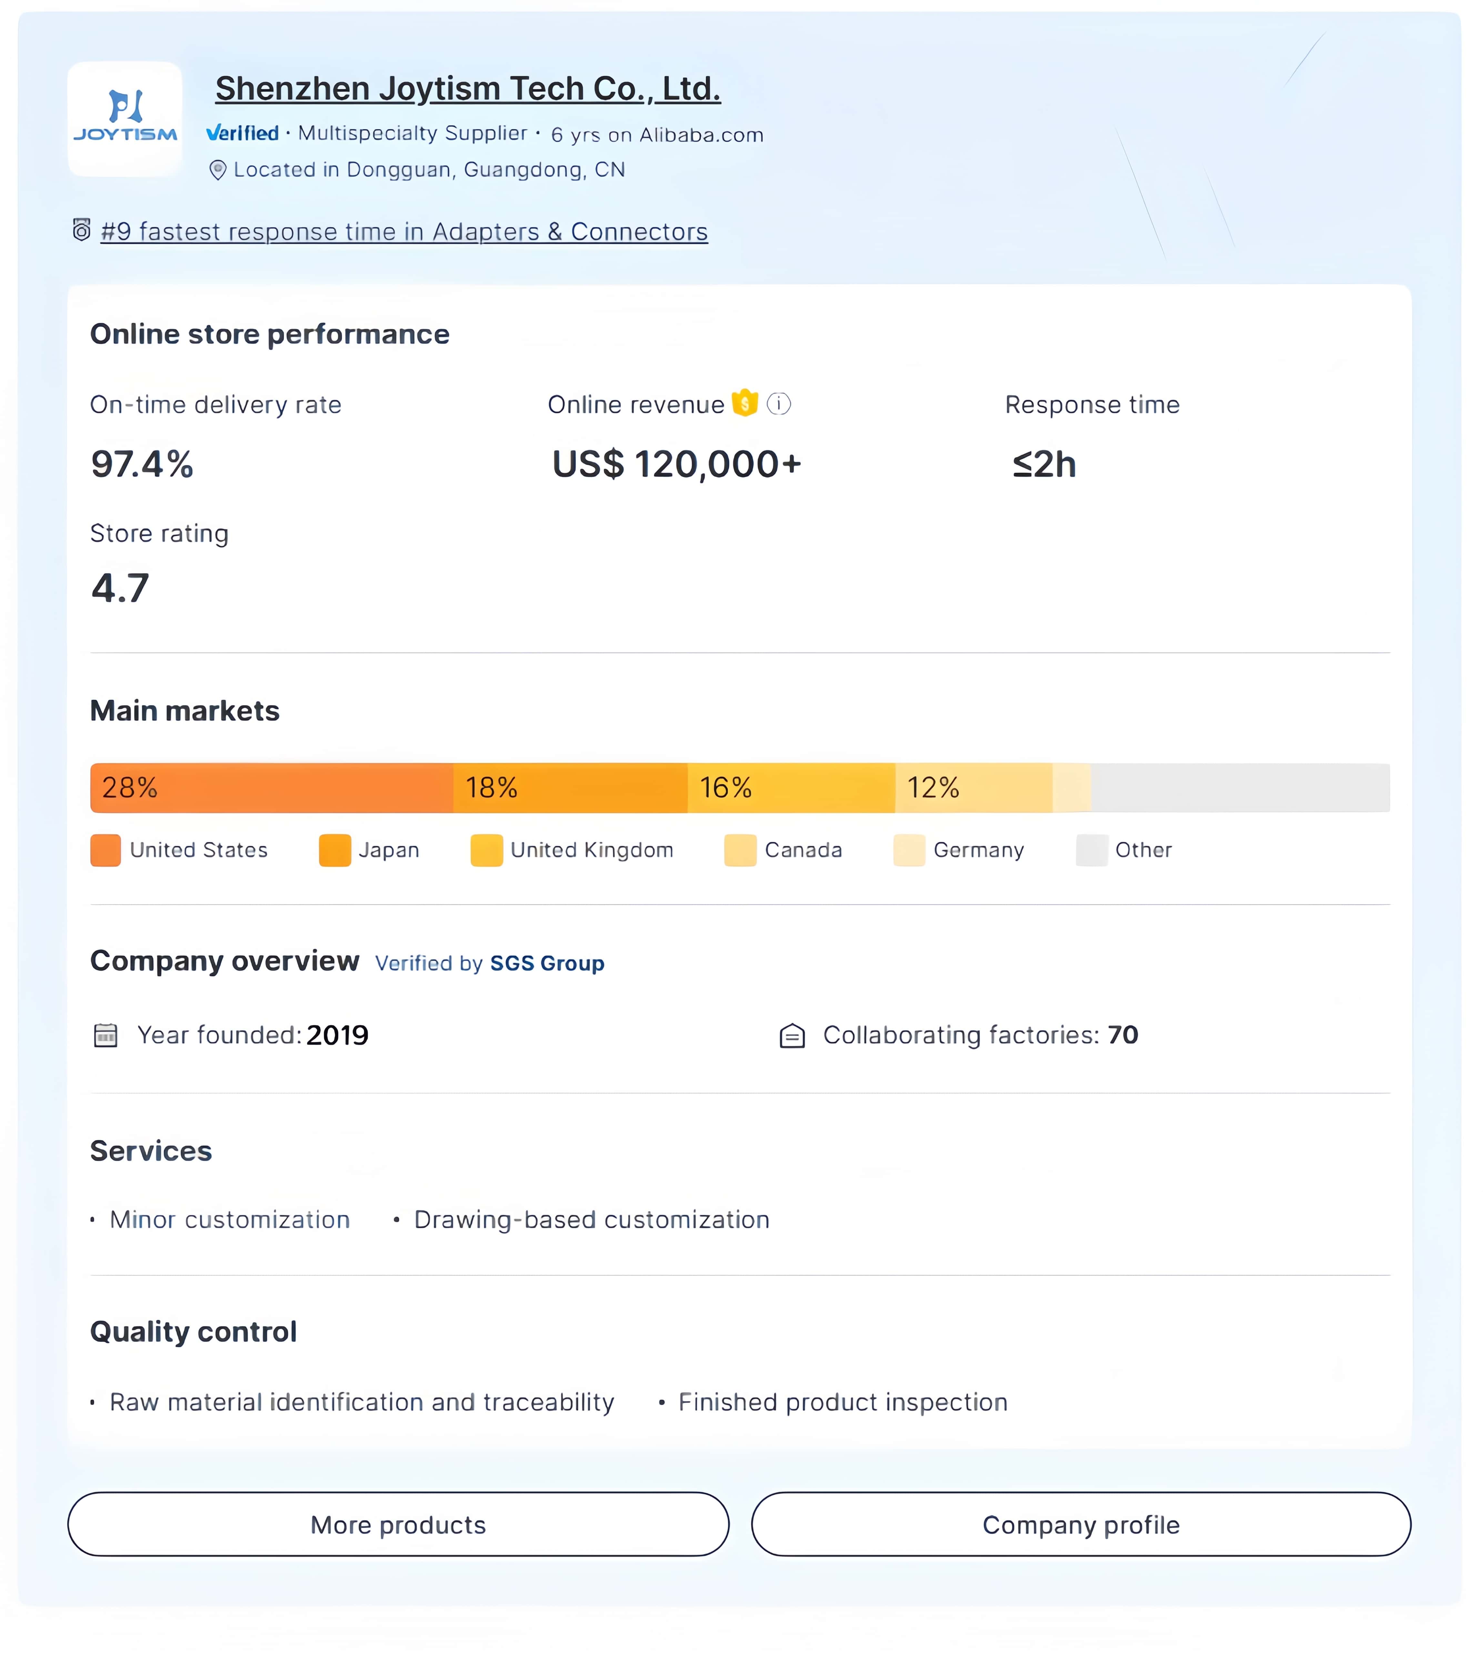Click the United States legend swatch
The height and width of the screenshot is (1653, 1483).
(106, 850)
